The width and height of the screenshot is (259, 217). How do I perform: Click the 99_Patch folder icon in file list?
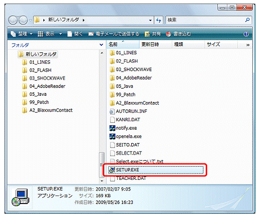click(x=112, y=95)
